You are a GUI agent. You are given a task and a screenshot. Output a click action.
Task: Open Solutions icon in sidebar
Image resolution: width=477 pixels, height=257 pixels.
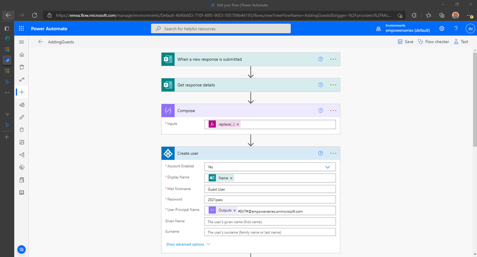pos(21,180)
